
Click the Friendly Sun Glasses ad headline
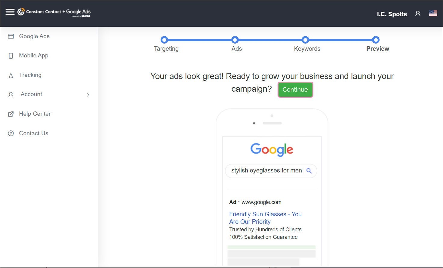[x=265, y=218]
